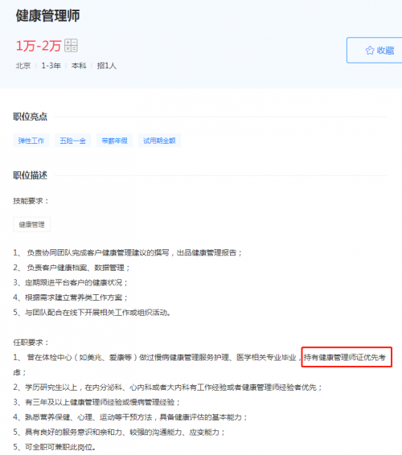Click the 收藏 button
This screenshot has height=455, width=402.
[375, 50]
